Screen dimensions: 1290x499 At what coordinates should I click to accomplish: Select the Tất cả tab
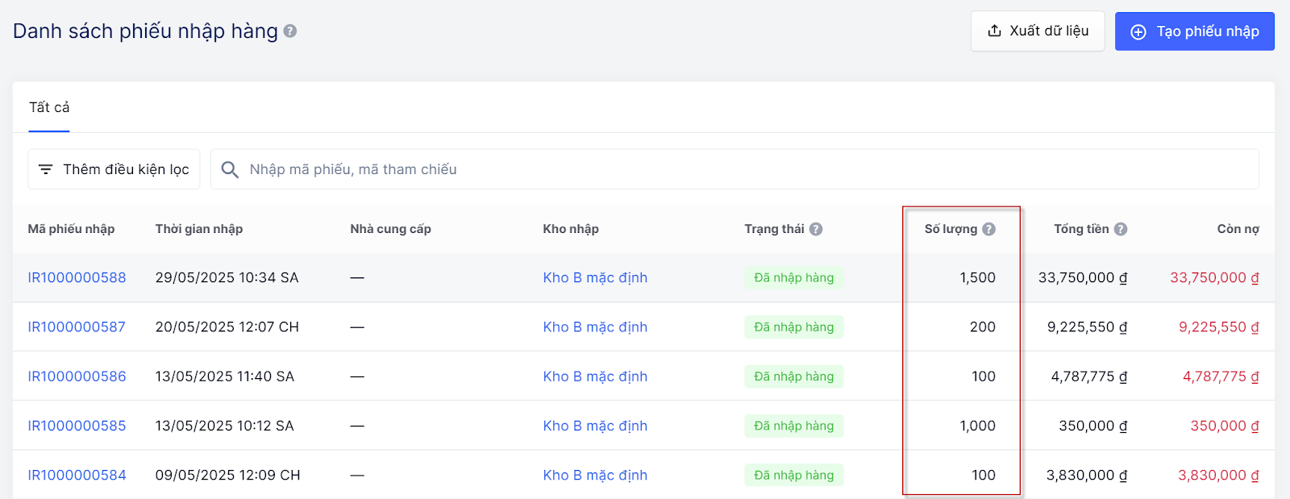pyautogui.click(x=49, y=107)
